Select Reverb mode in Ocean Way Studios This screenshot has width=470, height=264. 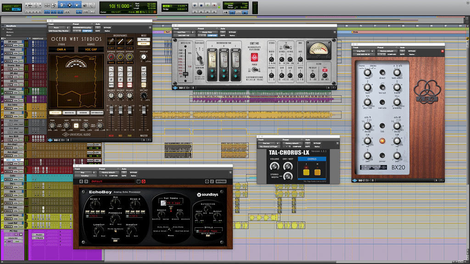click(144, 44)
